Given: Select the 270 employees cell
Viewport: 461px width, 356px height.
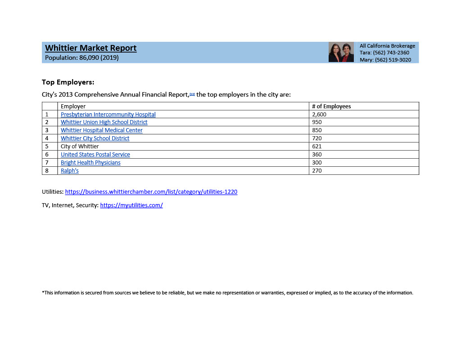Looking at the screenshot, I should [364, 170].
